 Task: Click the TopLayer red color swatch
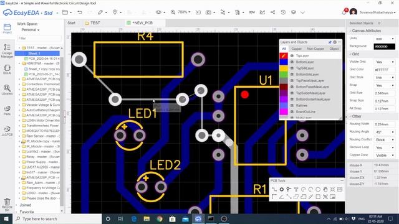284,55
